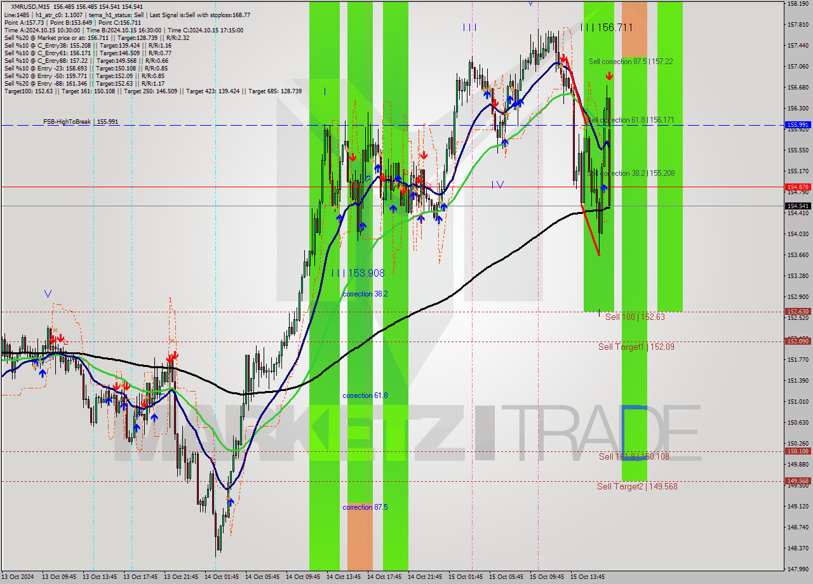Viewport: 813px width, 584px height.
Task: Click the red 154.878 price axis tag
Action: coord(798,187)
